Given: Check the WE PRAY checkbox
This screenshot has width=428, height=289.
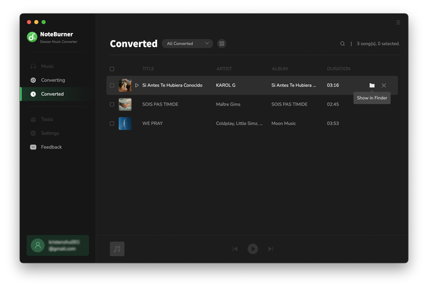Looking at the screenshot, I should [112, 123].
